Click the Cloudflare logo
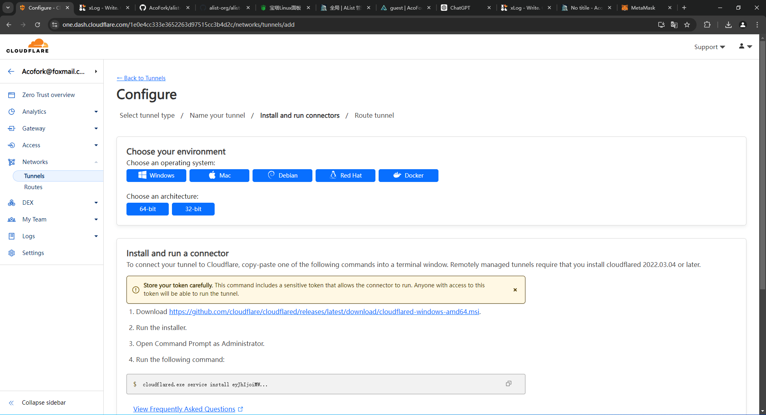 [x=28, y=46]
